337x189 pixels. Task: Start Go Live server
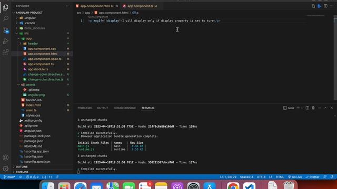[x=295, y=177]
